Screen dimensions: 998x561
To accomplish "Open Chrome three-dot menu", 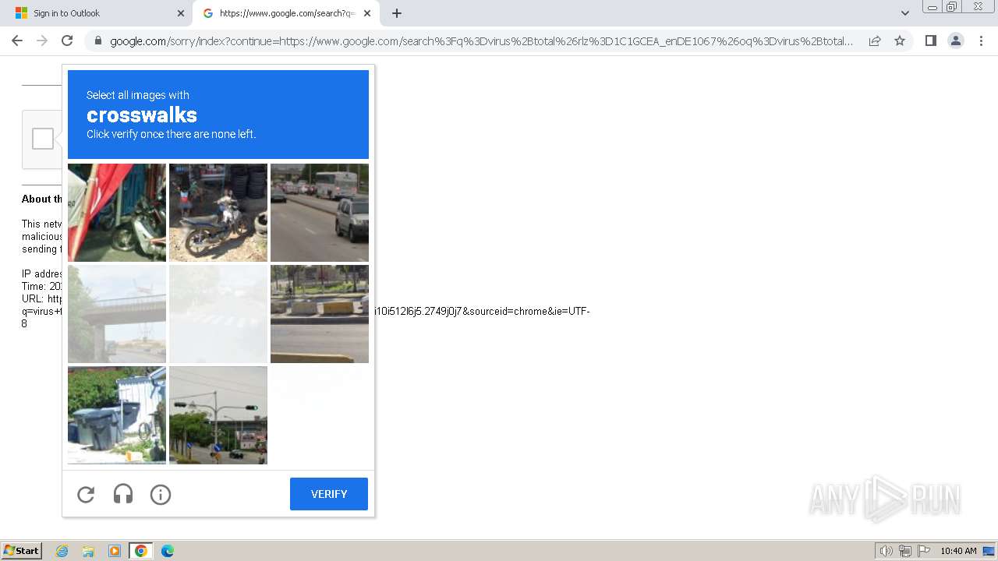I will (x=981, y=41).
